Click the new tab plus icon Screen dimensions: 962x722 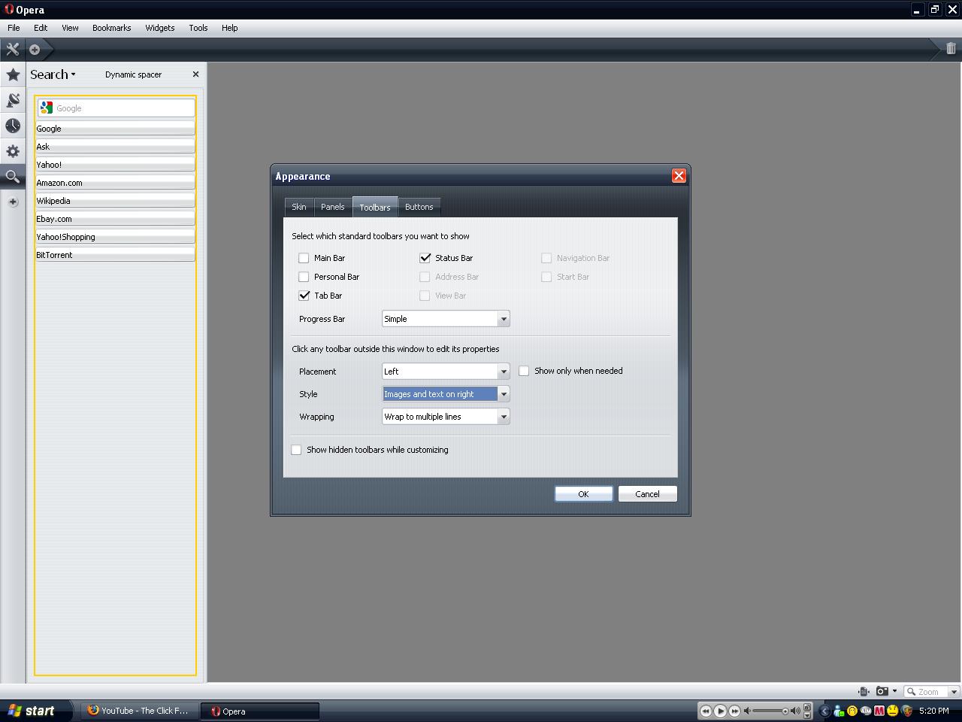click(35, 50)
